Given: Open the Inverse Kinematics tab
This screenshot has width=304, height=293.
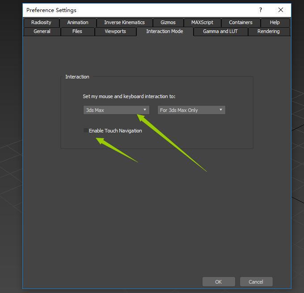Looking at the screenshot, I should click(124, 22).
